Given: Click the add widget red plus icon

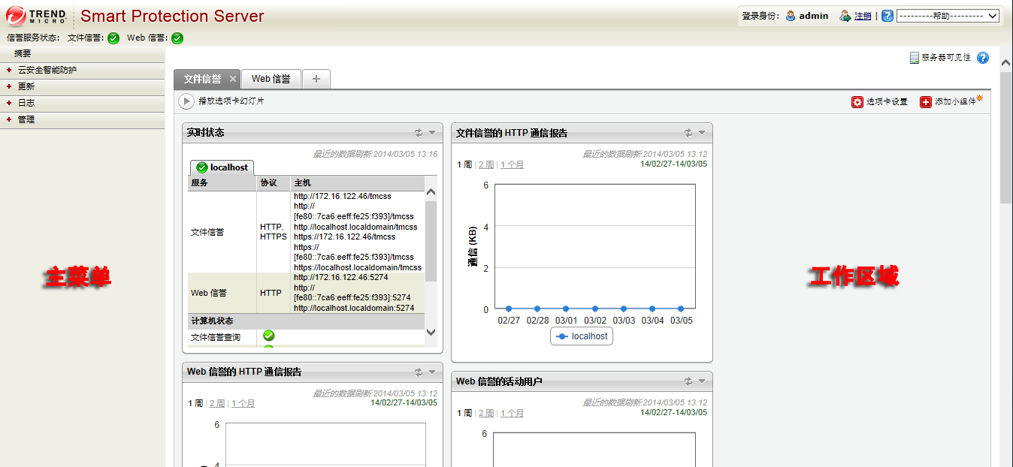Looking at the screenshot, I should [926, 102].
